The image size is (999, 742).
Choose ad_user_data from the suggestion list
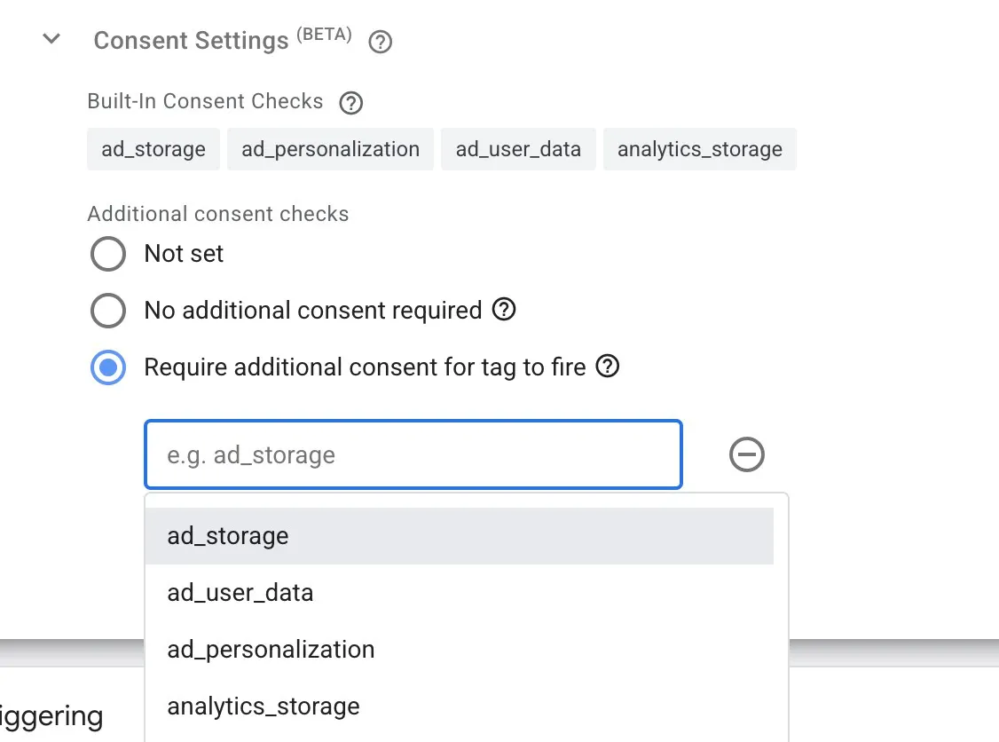pos(460,593)
